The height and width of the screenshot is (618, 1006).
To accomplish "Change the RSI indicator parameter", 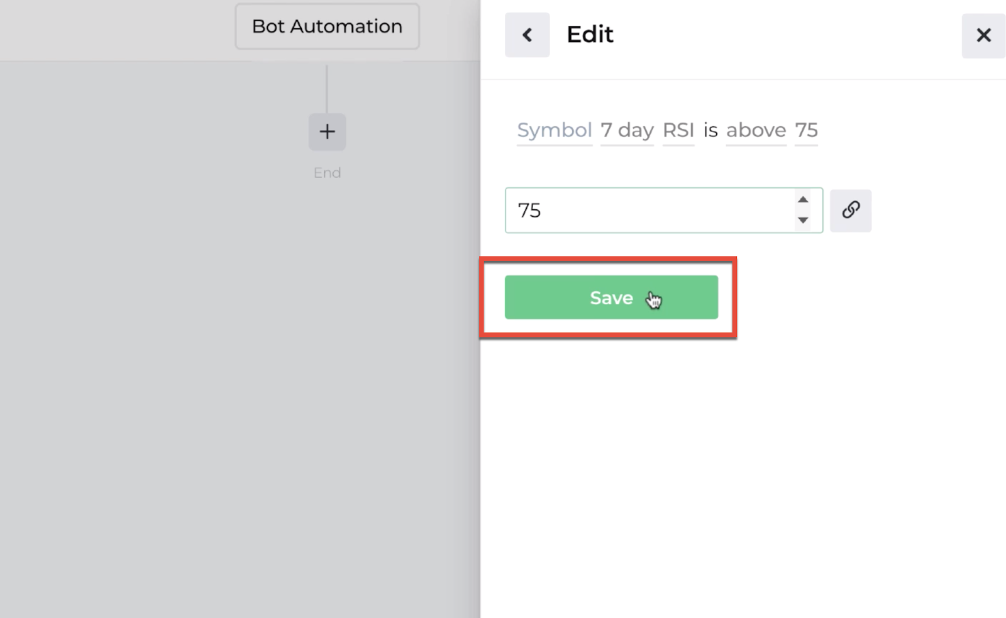I will click(x=678, y=130).
